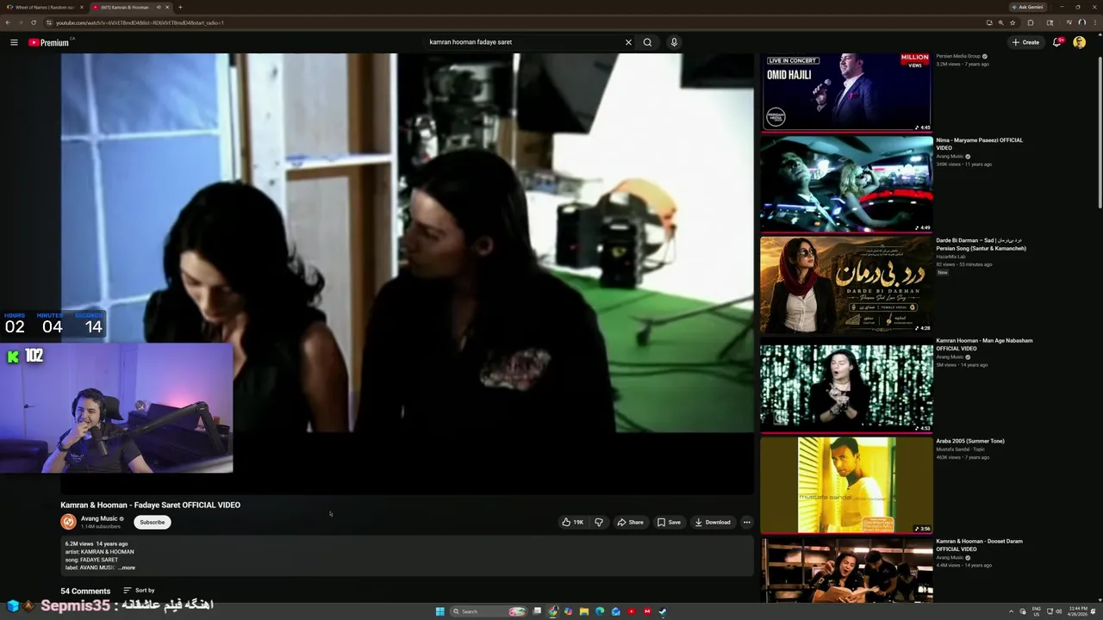This screenshot has width=1103, height=620.
Task: Open the Chrome profile avatar
Action: tap(1081, 22)
